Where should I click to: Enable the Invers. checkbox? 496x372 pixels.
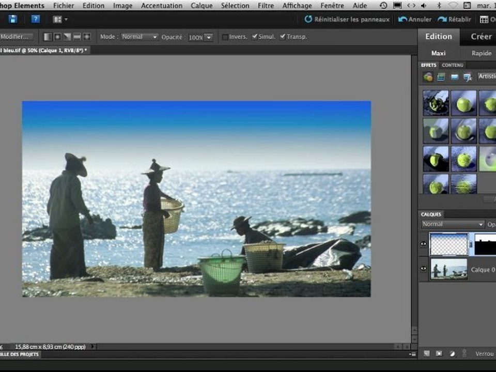coord(225,37)
